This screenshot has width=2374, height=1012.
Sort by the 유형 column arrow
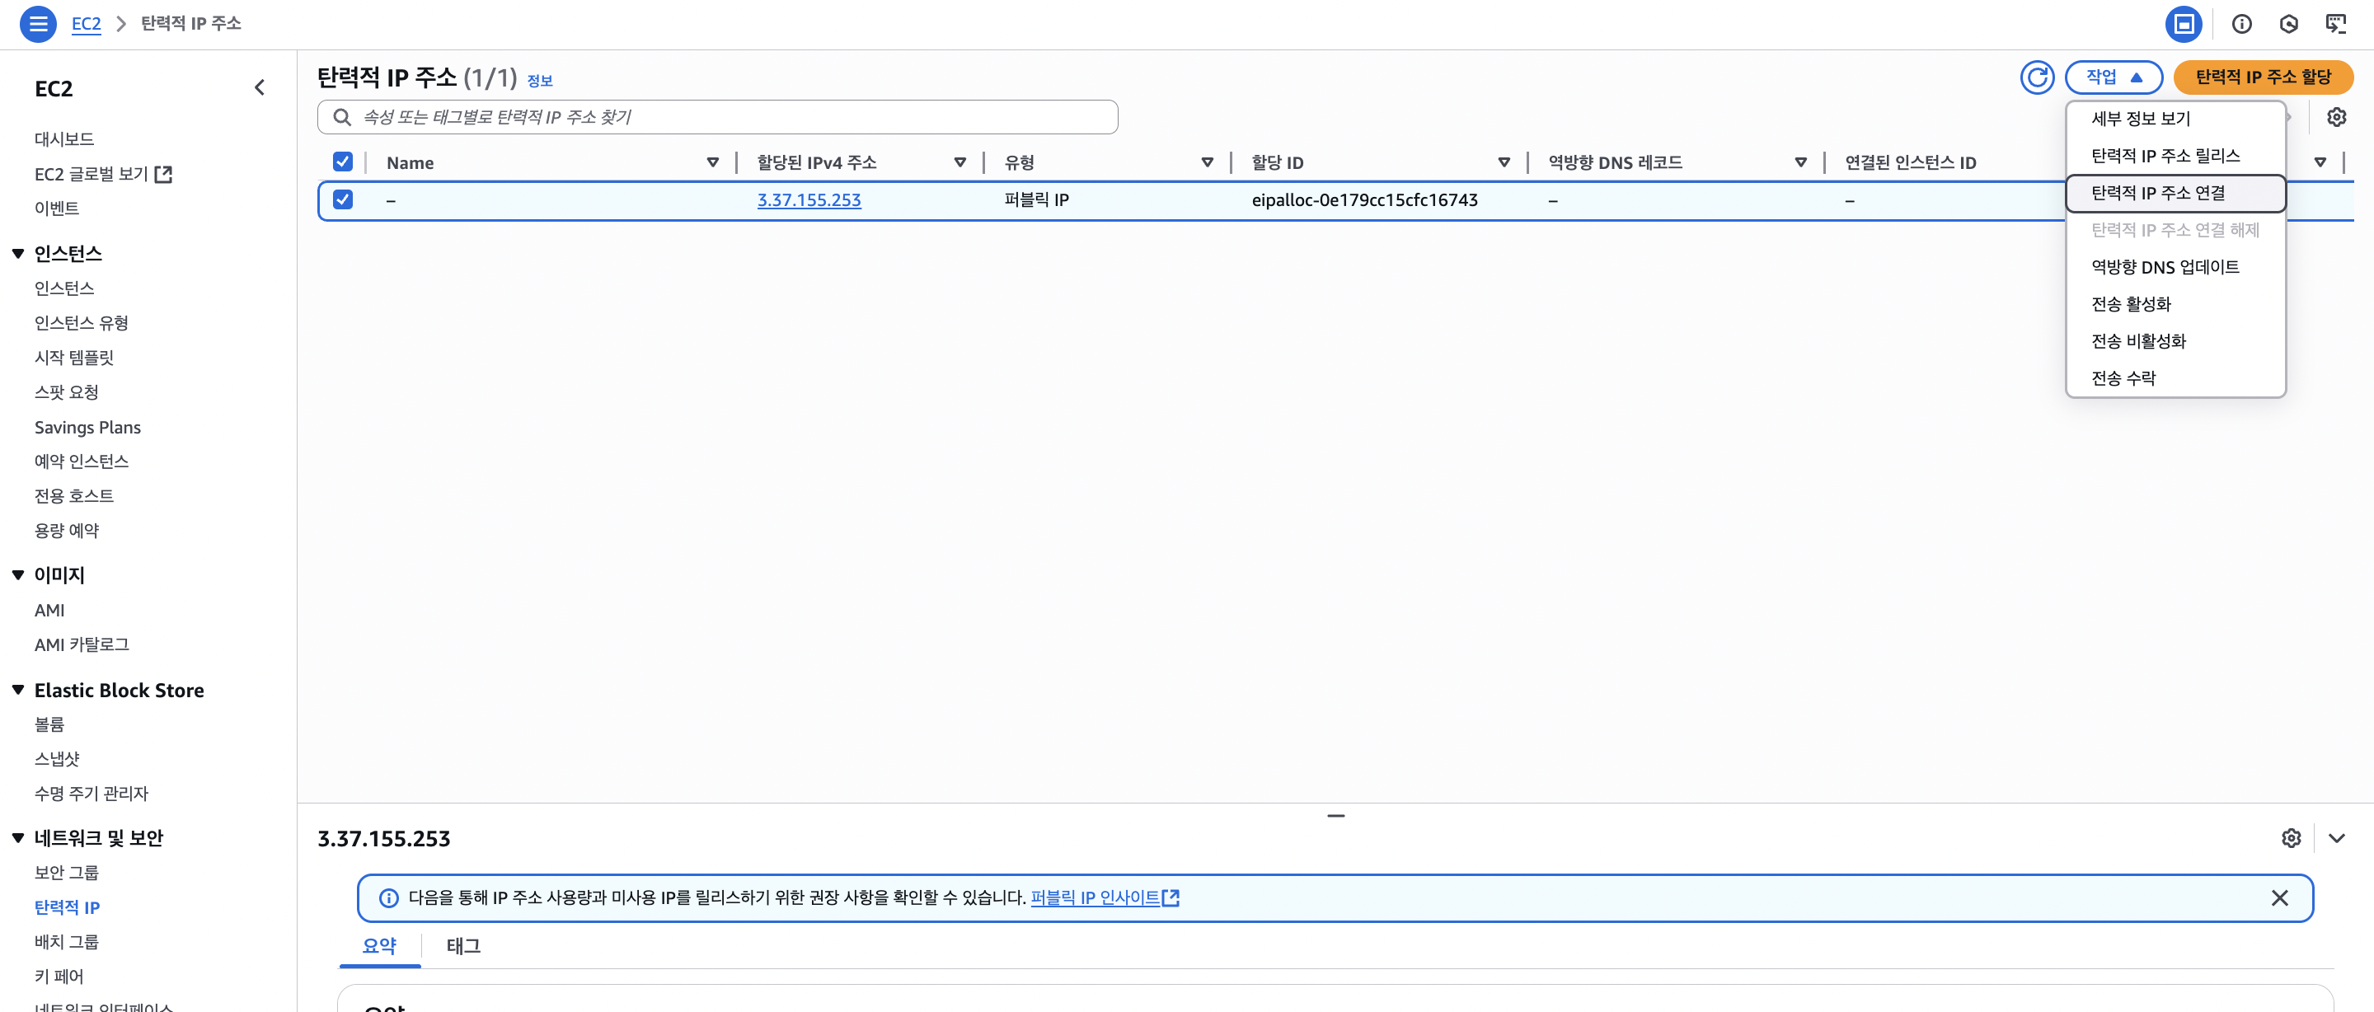(1206, 162)
